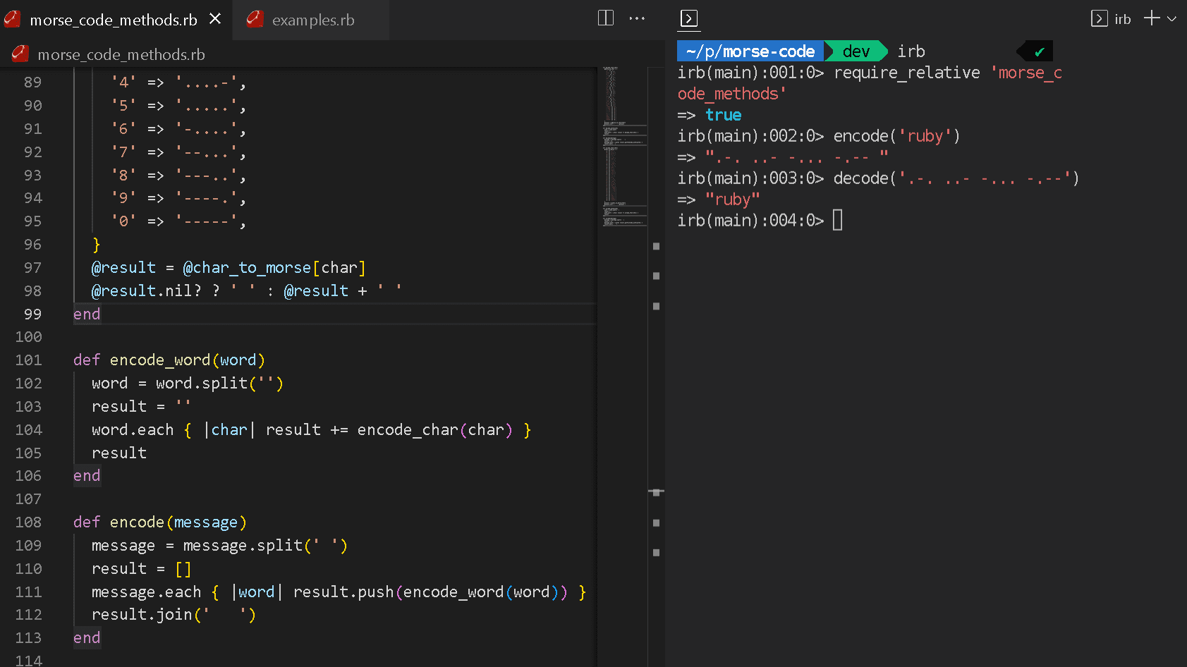This screenshot has height=667, width=1187.
Task: Click the split editor icon
Action: [606, 18]
